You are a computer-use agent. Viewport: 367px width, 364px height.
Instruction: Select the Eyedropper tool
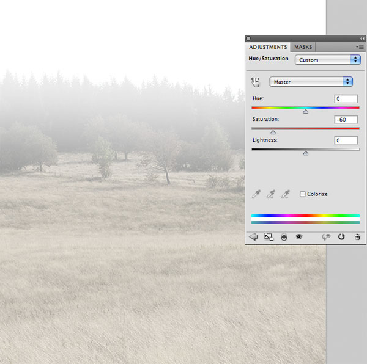coord(256,194)
